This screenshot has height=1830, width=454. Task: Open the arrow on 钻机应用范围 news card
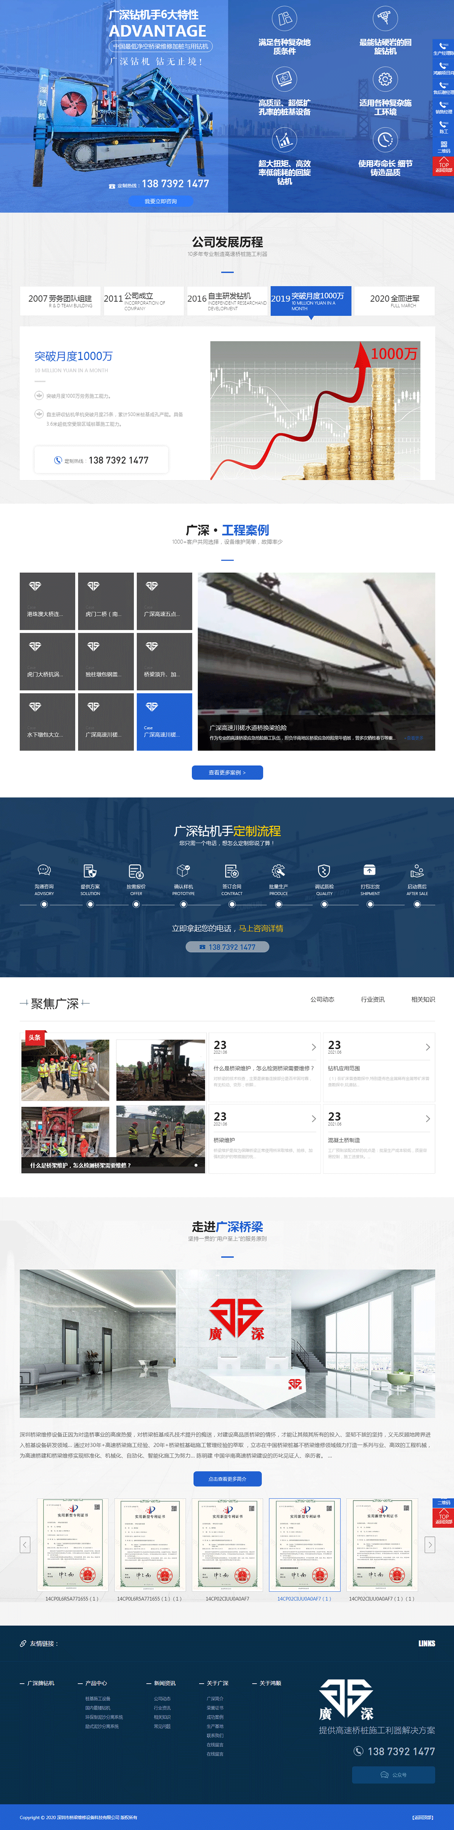[x=428, y=1047]
